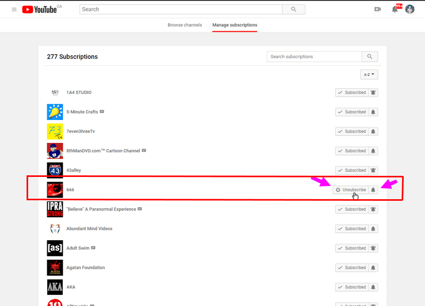Viewport: 425px width, 306px height.
Task: Open the 666 channel name link
Action: coord(70,190)
